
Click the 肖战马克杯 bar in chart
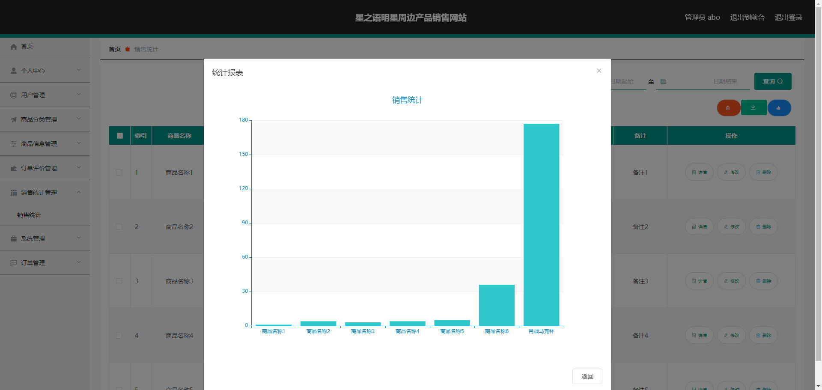(541, 225)
